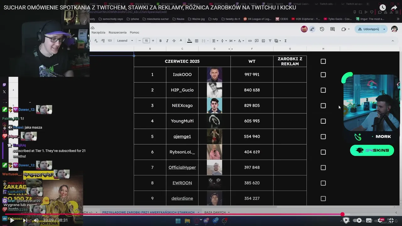Select PRZYKŁADOWE ZAROBKI PRZY AMERYKAŃSKICH STAWKACH tab
This screenshot has width=402, height=226.
(x=148, y=213)
